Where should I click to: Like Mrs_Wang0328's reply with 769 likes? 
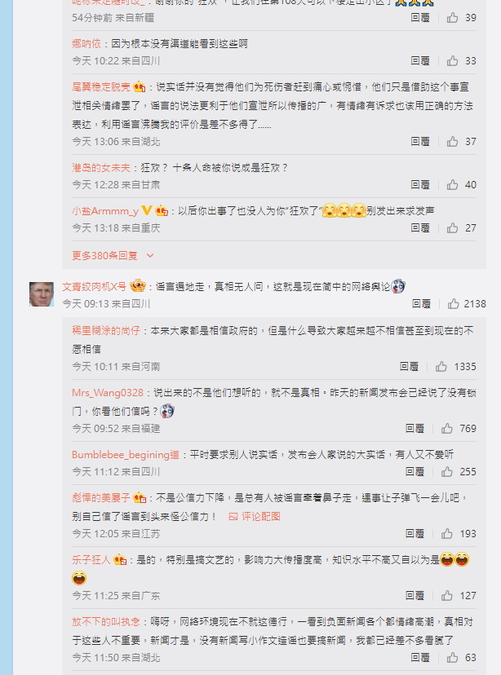[446, 428]
